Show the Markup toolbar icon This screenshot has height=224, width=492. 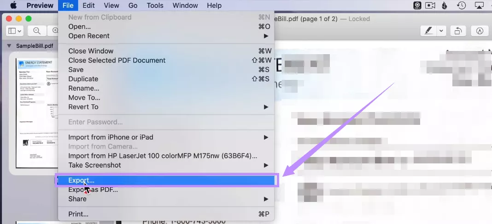pyautogui.click(x=480, y=31)
